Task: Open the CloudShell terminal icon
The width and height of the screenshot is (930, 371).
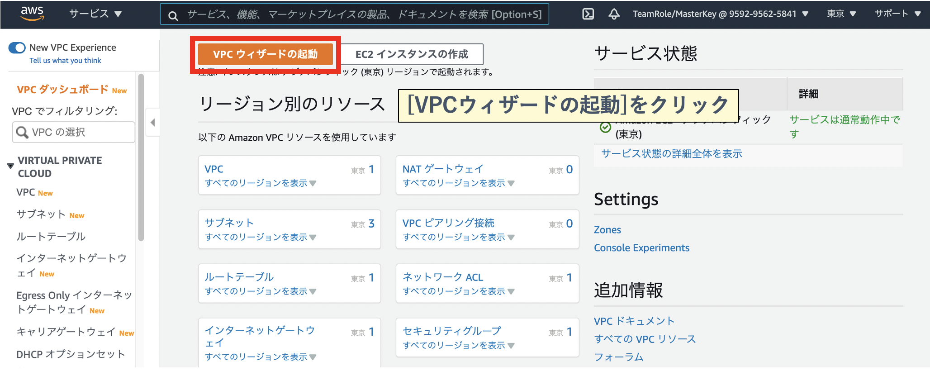Action: click(588, 14)
